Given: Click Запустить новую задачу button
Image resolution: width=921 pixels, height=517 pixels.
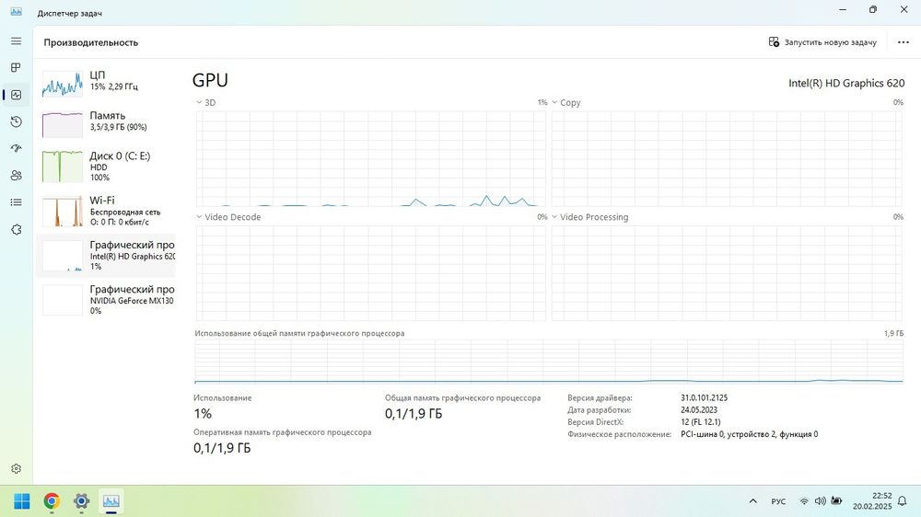Looking at the screenshot, I should pyautogui.click(x=822, y=42).
